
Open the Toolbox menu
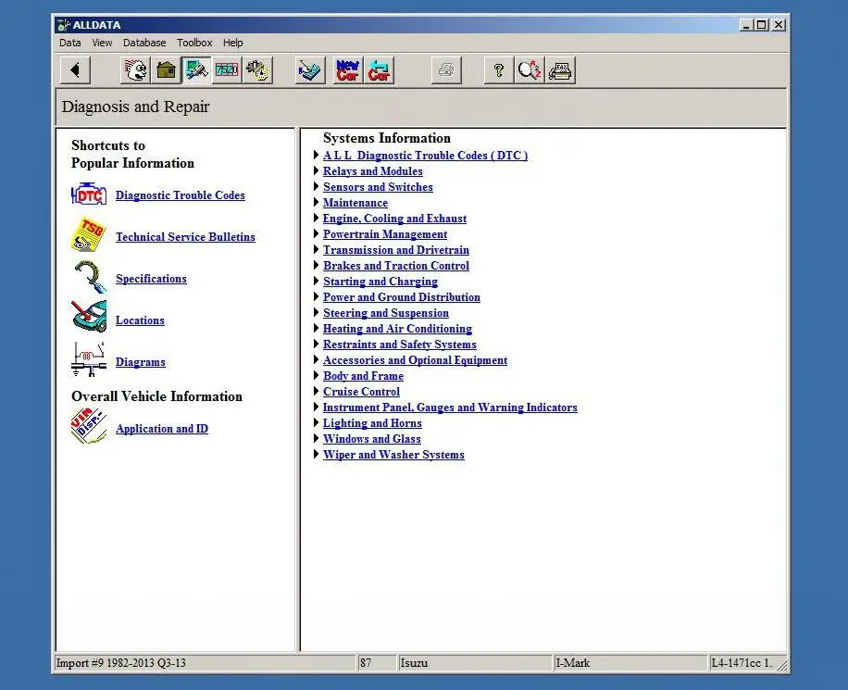(194, 43)
